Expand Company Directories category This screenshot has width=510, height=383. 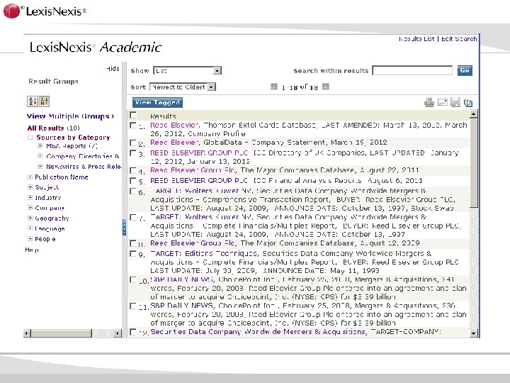pyautogui.click(x=40, y=156)
